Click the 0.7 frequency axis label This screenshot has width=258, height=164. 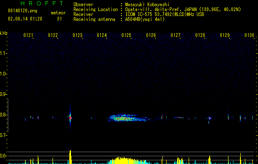pos(3,135)
